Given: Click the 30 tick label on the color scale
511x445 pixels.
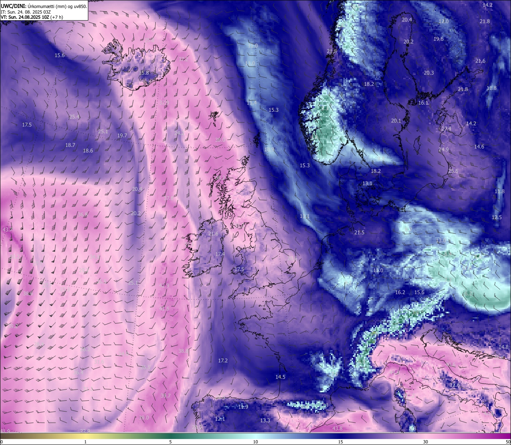Looking at the screenshot, I should coord(426,442).
